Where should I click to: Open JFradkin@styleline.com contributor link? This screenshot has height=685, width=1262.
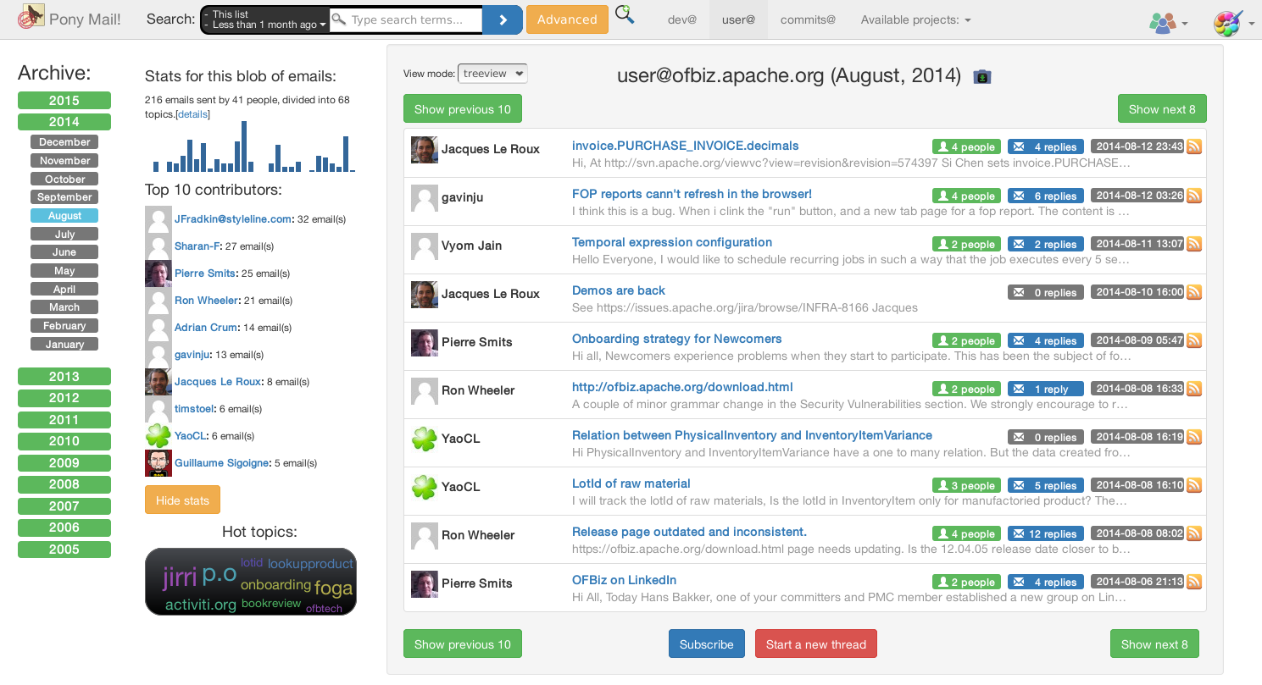[233, 219]
